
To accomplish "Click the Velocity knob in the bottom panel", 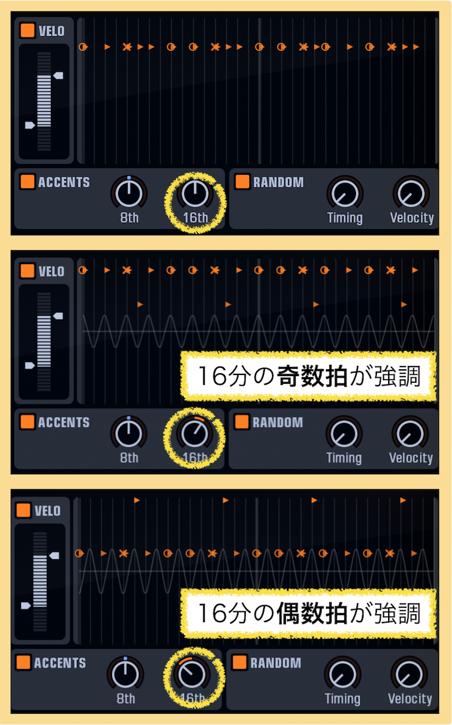I will 408,674.
